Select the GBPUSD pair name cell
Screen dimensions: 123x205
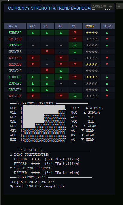15,39
